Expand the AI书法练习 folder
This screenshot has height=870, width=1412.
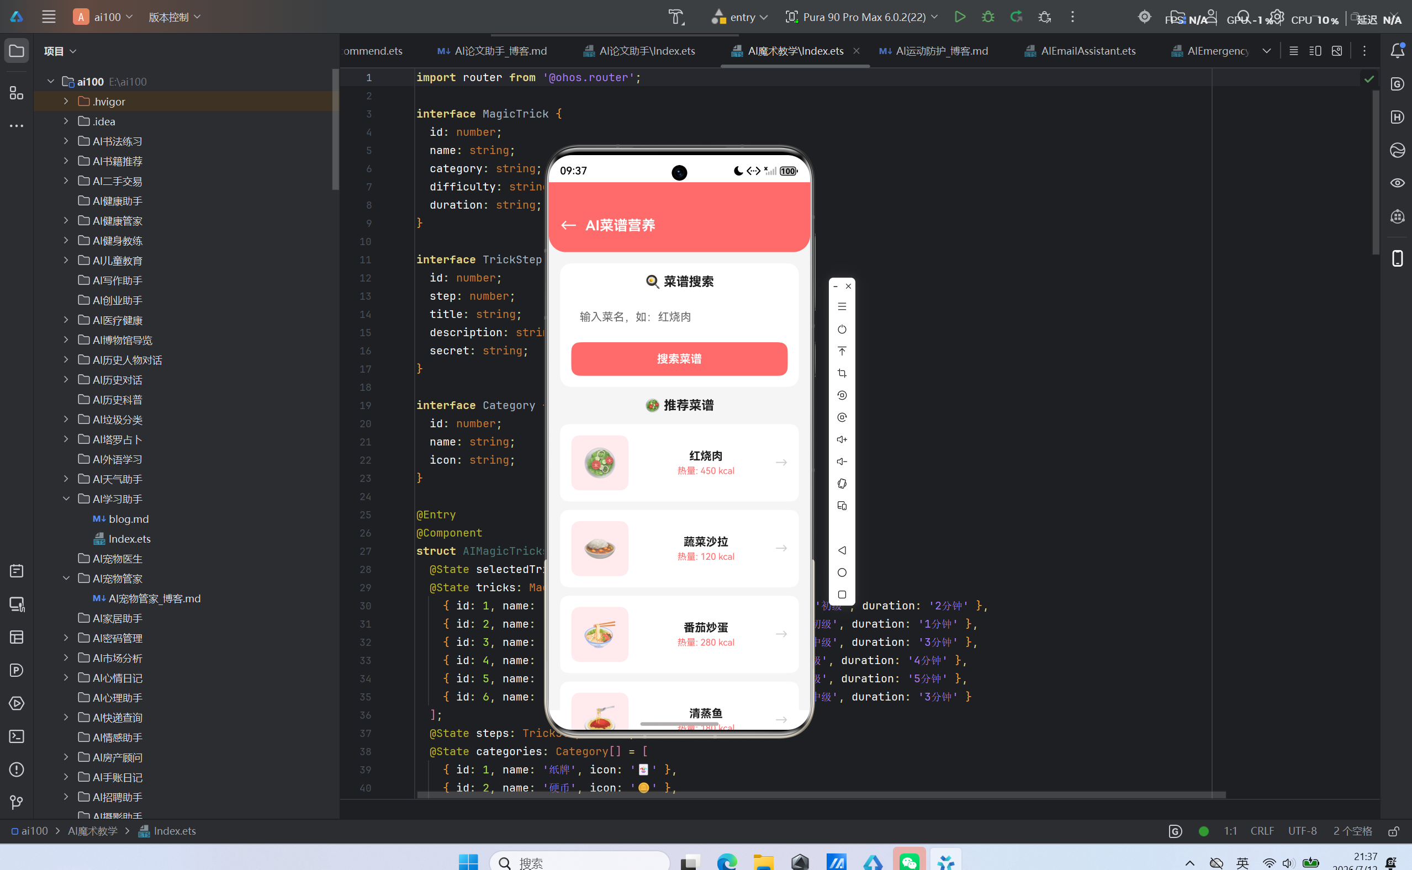coord(66,141)
